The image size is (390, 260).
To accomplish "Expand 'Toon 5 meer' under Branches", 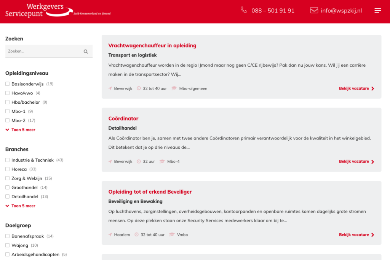I will 21,206.
